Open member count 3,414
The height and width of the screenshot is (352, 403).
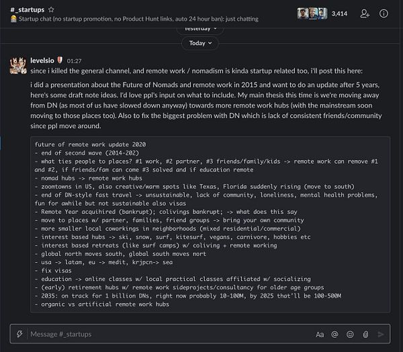340,13
